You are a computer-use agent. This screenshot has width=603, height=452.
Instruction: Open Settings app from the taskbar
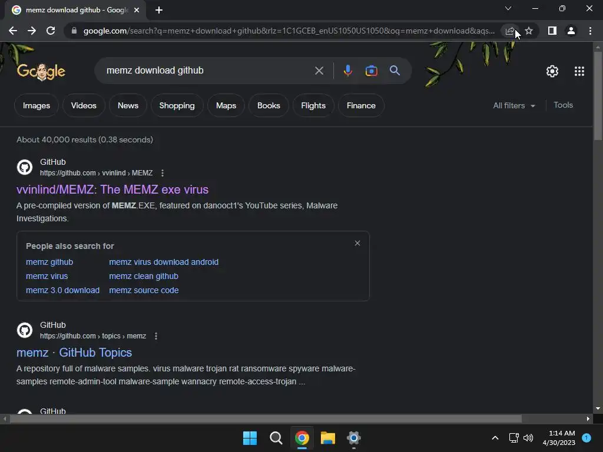click(x=353, y=438)
